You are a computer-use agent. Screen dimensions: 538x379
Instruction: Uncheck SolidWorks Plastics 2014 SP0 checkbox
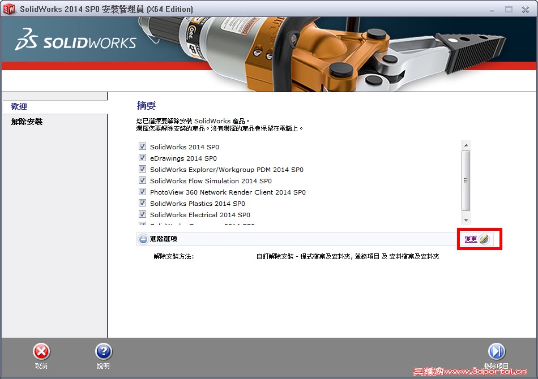(x=142, y=203)
